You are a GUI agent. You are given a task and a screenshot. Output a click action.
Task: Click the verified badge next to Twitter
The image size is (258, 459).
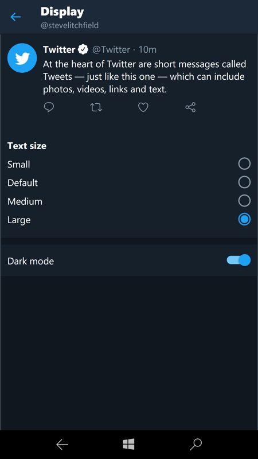(83, 49)
